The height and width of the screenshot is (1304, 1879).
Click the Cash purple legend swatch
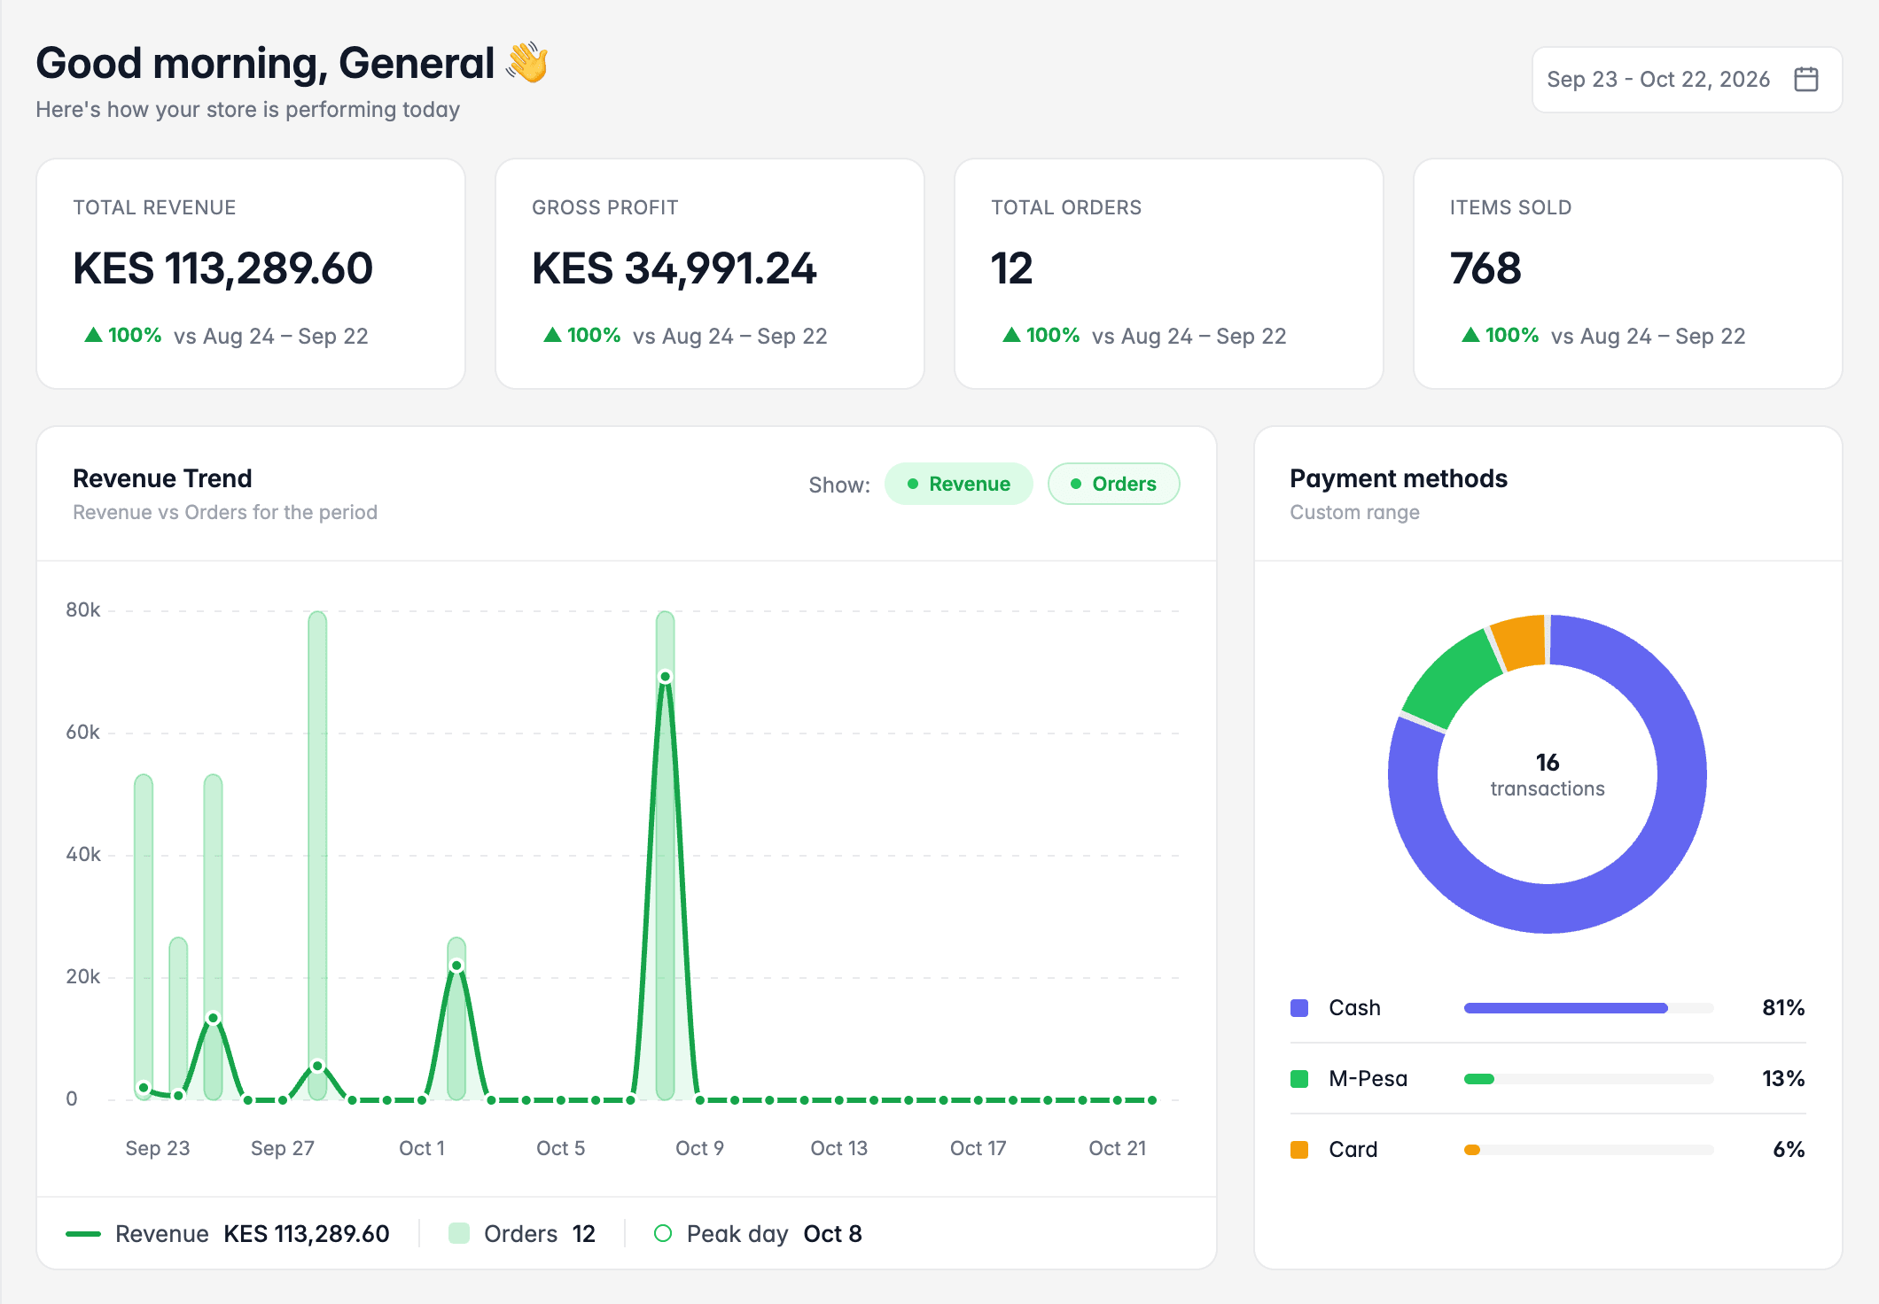1299,1007
